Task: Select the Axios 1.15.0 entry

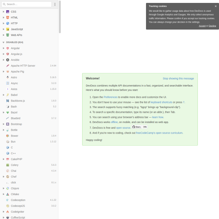Action: [x=29, y=89]
